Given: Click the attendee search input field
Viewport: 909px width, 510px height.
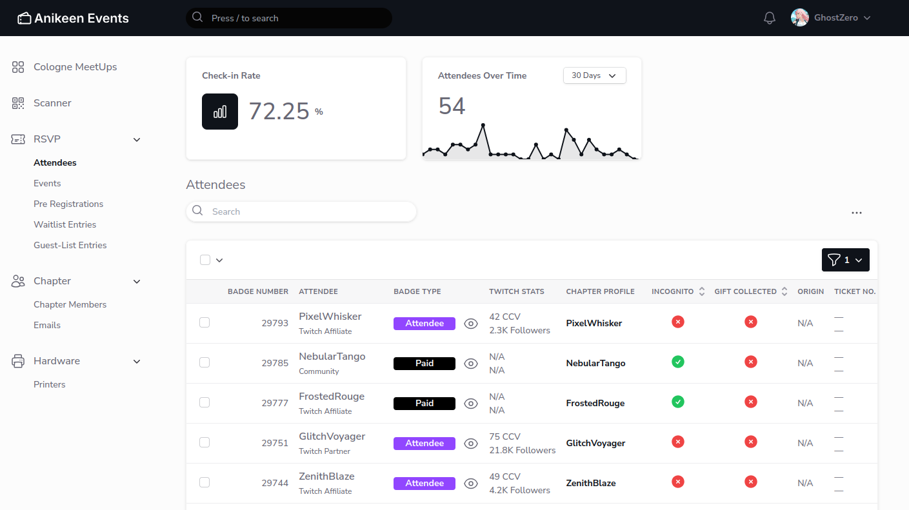Looking at the screenshot, I should [301, 211].
